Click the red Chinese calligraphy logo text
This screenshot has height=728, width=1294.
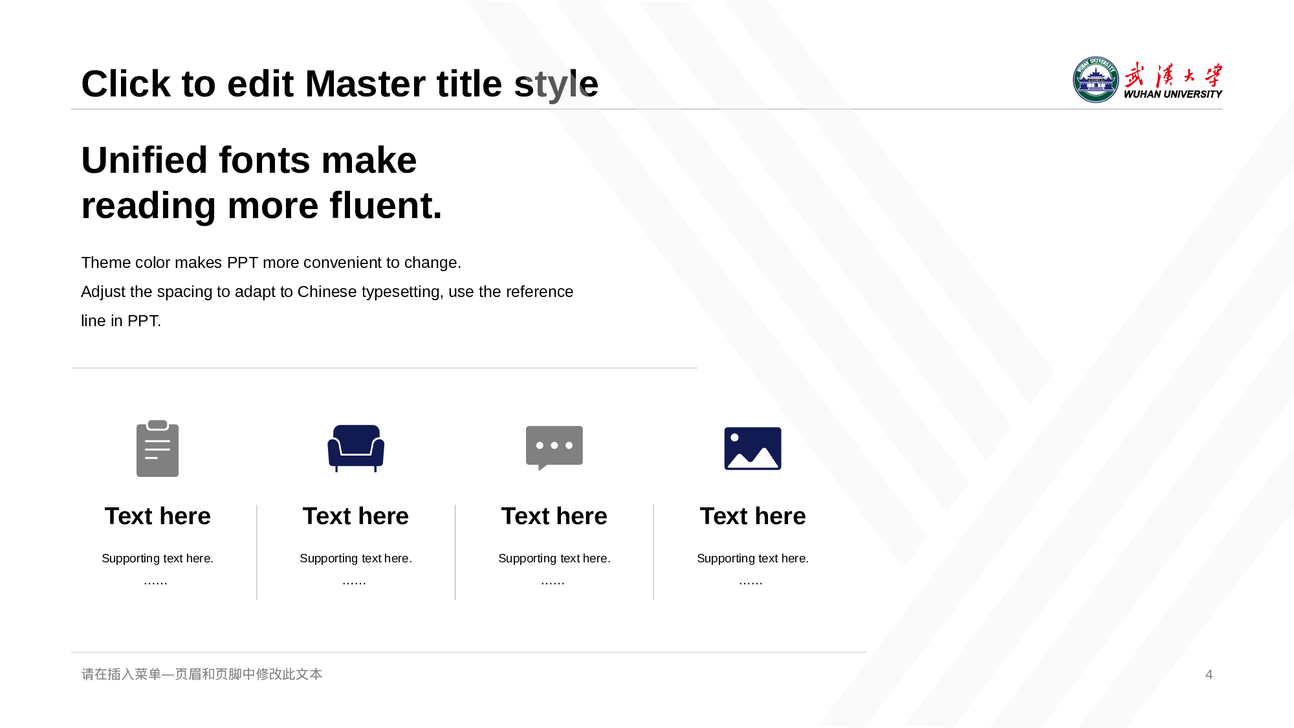[1173, 75]
